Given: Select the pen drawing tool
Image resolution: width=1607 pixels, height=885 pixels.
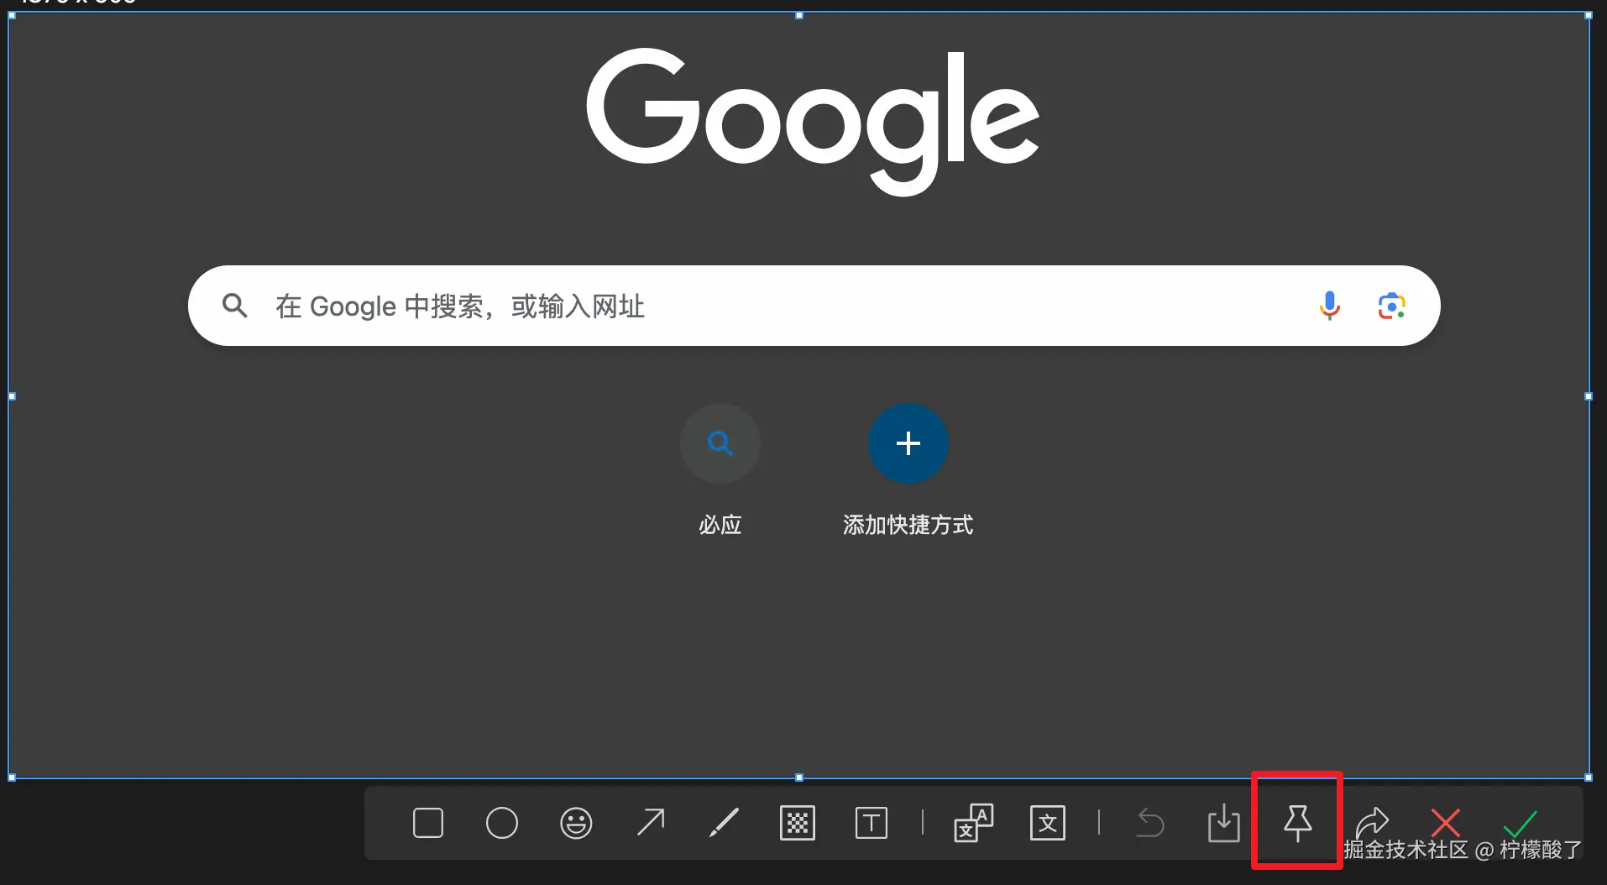Looking at the screenshot, I should pyautogui.click(x=725, y=823).
